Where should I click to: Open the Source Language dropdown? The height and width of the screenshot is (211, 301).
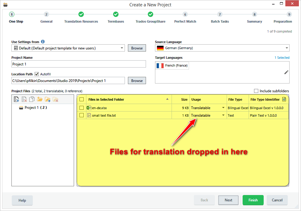287,48
